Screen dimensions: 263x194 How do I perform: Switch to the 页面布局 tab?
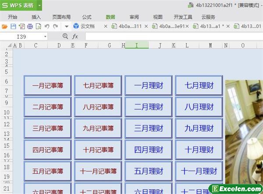tap(61, 17)
